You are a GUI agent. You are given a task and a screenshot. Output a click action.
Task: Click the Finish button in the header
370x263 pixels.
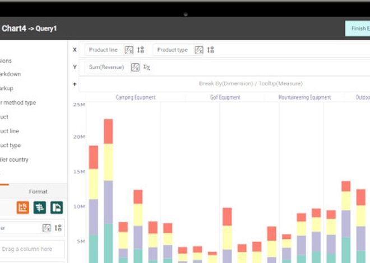[x=358, y=29]
